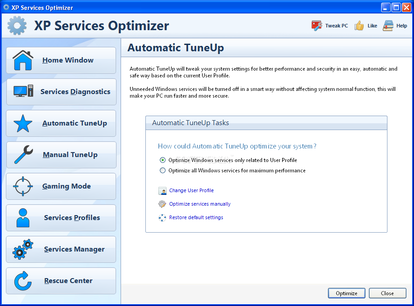Click the Automatic TuneUp page heading
Image resolution: width=414 pixels, height=306 pixels.
coord(175,48)
